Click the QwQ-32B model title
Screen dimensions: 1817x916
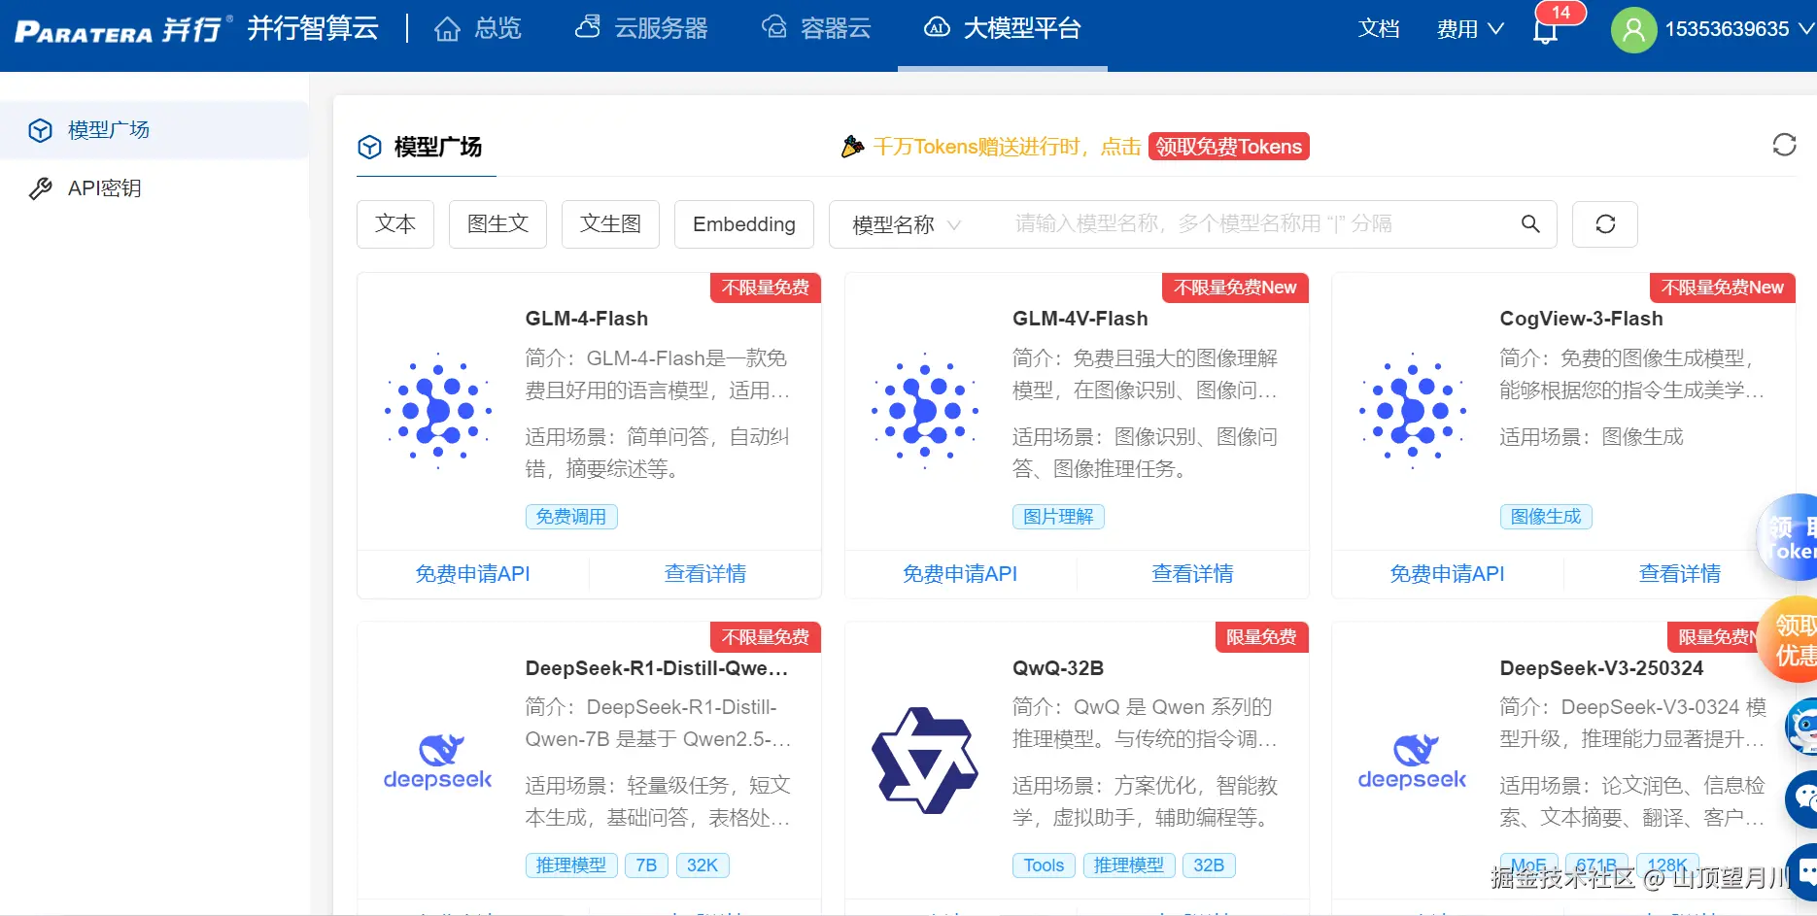(1058, 668)
